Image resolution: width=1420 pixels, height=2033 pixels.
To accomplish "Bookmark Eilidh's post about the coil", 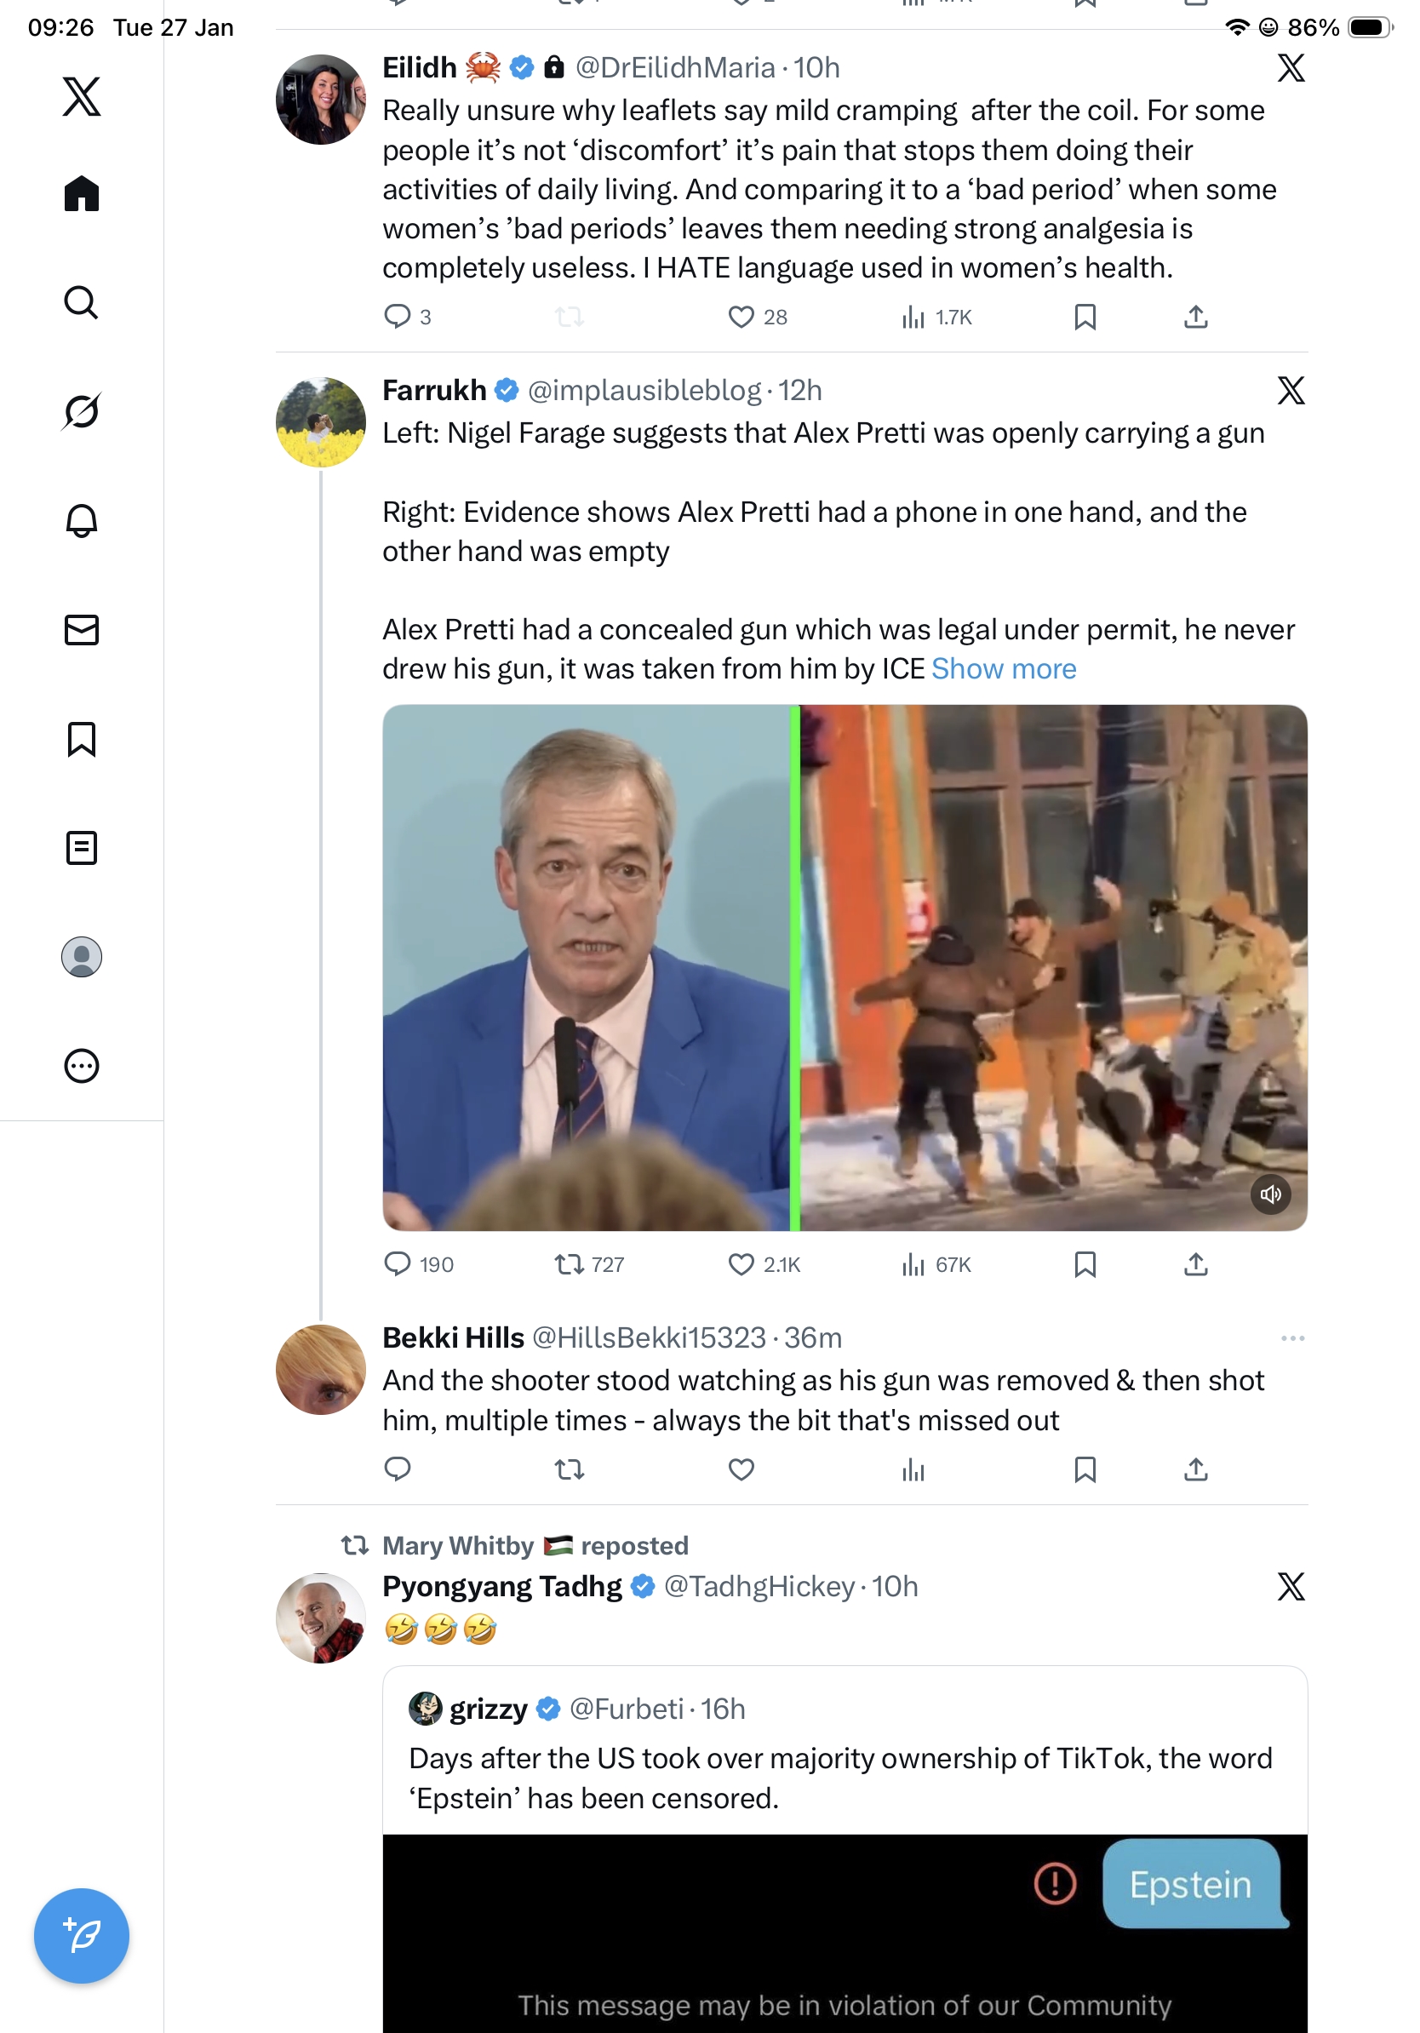I will point(1085,317).
